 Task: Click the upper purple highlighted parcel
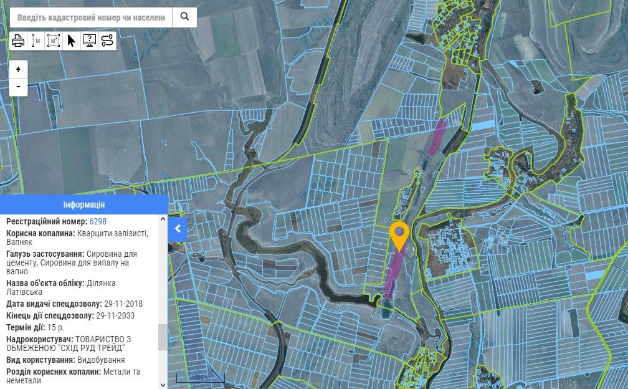click(x=437, y=137)
